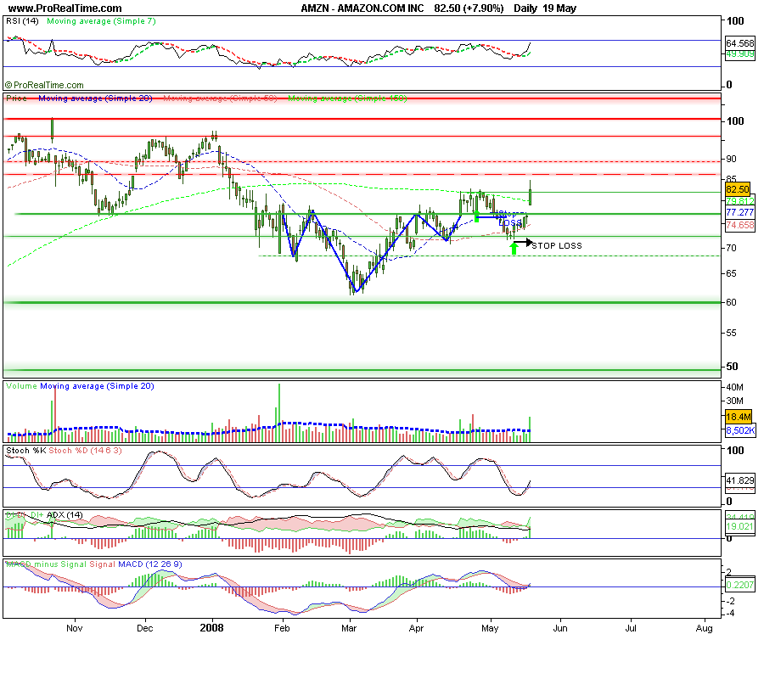Click the 60 price axis label
764x679 pixels.
[x=732, y=302]
